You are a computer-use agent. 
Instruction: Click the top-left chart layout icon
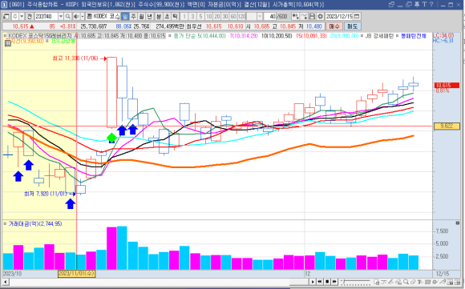tap(6, 16)
